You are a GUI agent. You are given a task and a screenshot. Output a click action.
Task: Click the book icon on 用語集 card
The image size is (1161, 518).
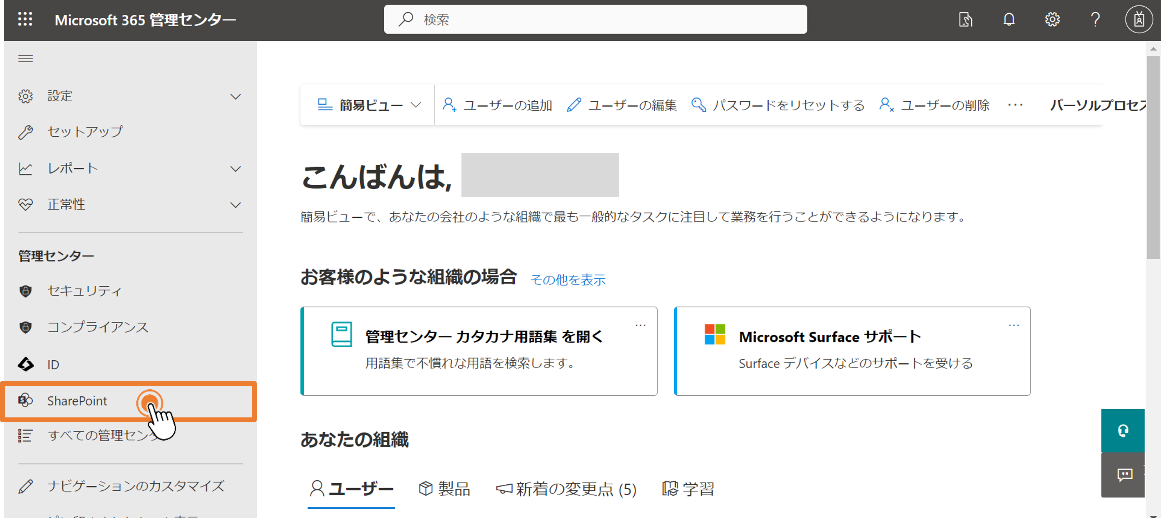pyautogui.click(x=342, y=334)
